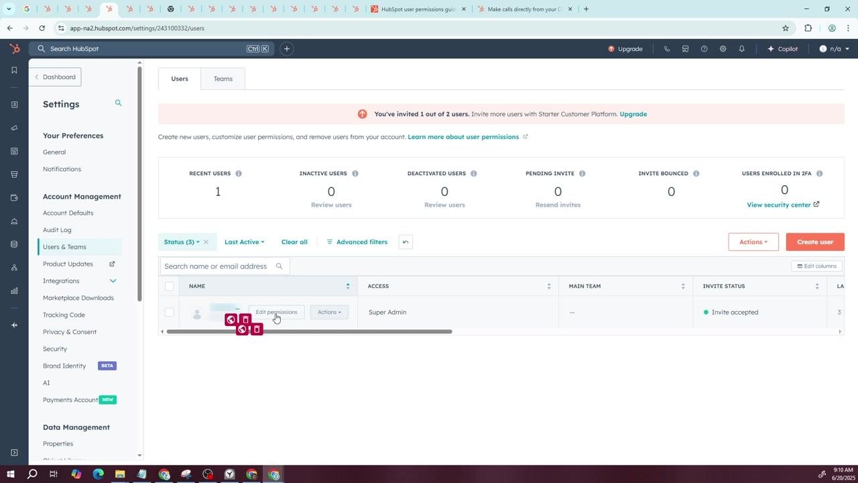Open the Settings gear icon in top bar
858x483 pixels.
tap(723, 49)
